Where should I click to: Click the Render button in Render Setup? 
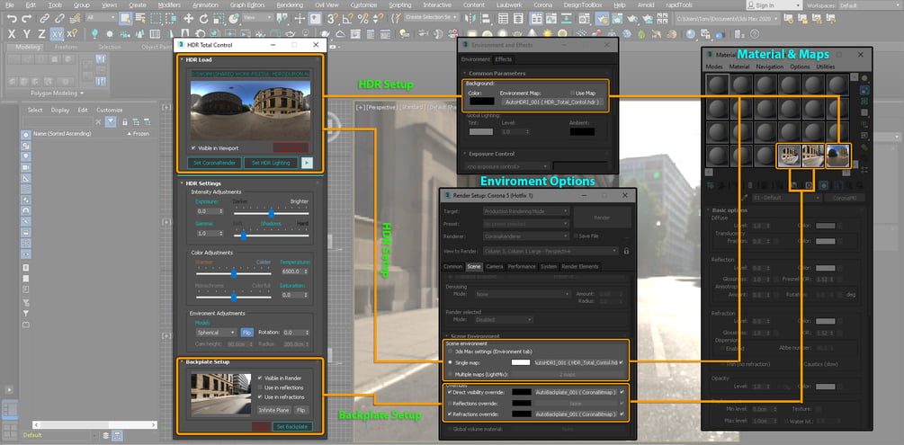tap(602, 218)
